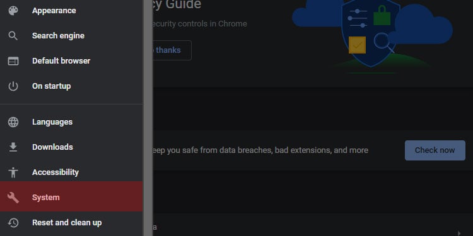Click the Default browser window icon
This screenshot has height=236, width=473.
click(13, 61)
